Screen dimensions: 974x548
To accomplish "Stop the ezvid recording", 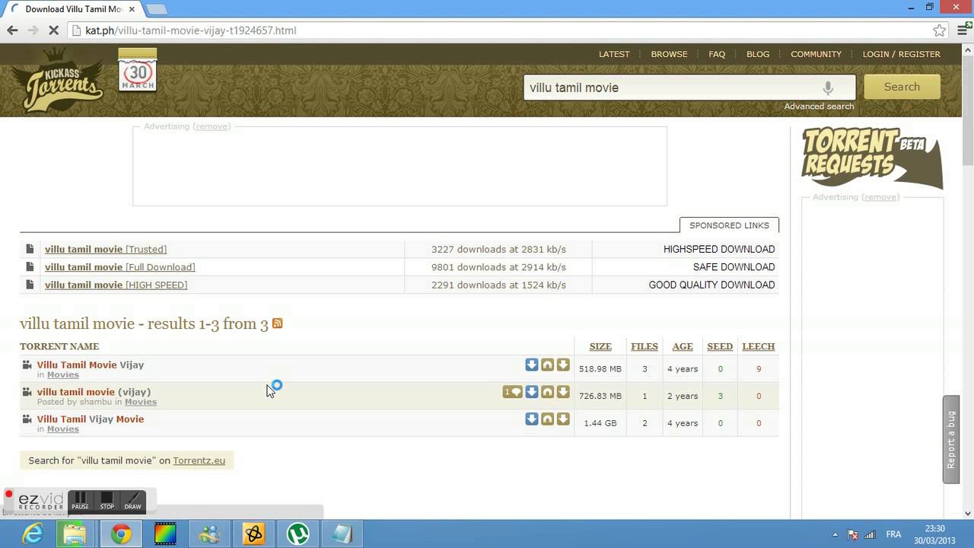I will (107, 501).
